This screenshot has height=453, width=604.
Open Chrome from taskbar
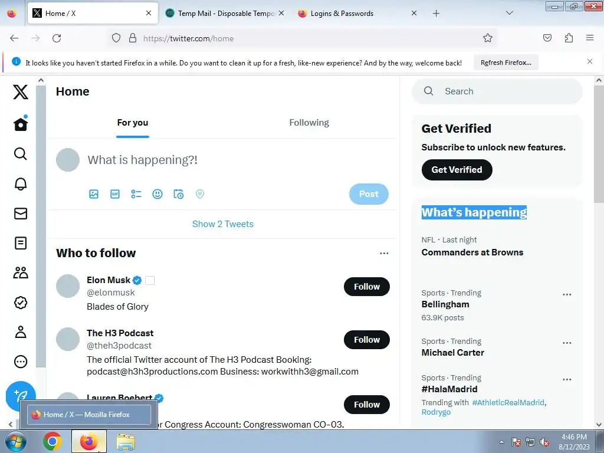(x=52, y=442)
